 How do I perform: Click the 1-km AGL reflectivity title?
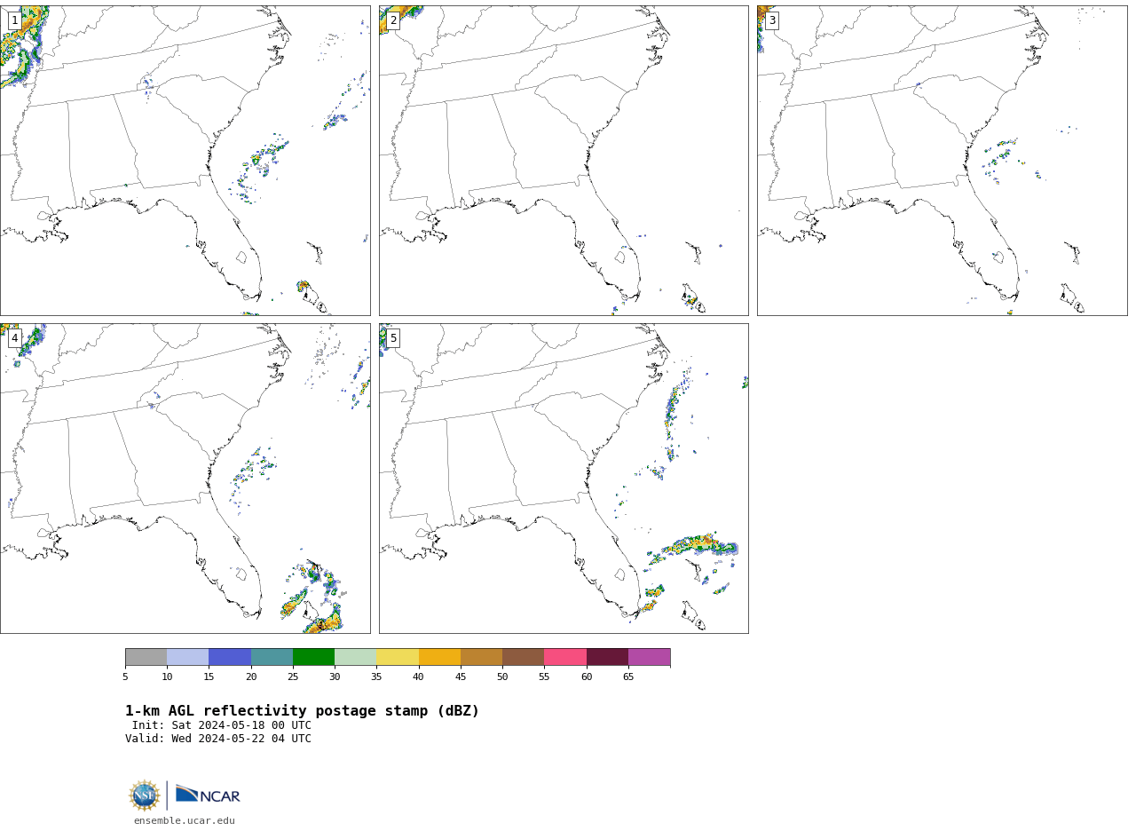coord(302,711)
